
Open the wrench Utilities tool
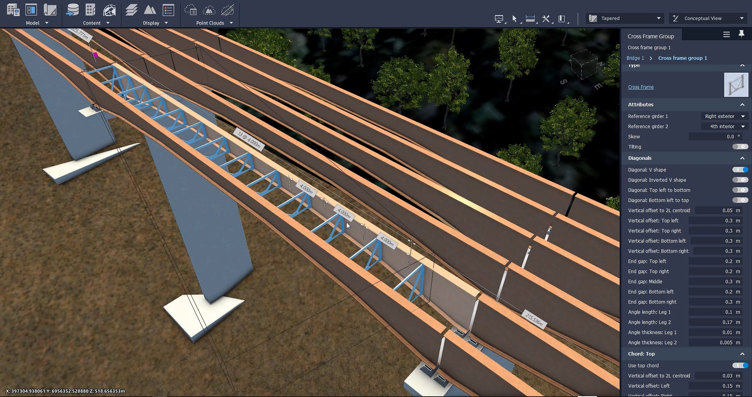[x=546, y=19]
